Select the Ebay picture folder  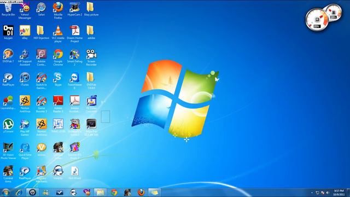91,9
